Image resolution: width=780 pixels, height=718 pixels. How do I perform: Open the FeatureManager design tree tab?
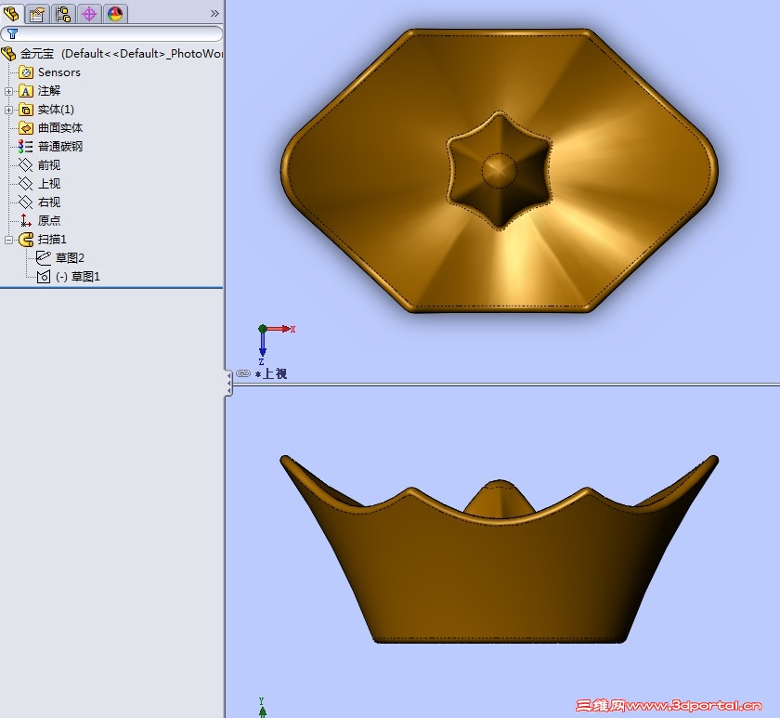click(11, 13)
